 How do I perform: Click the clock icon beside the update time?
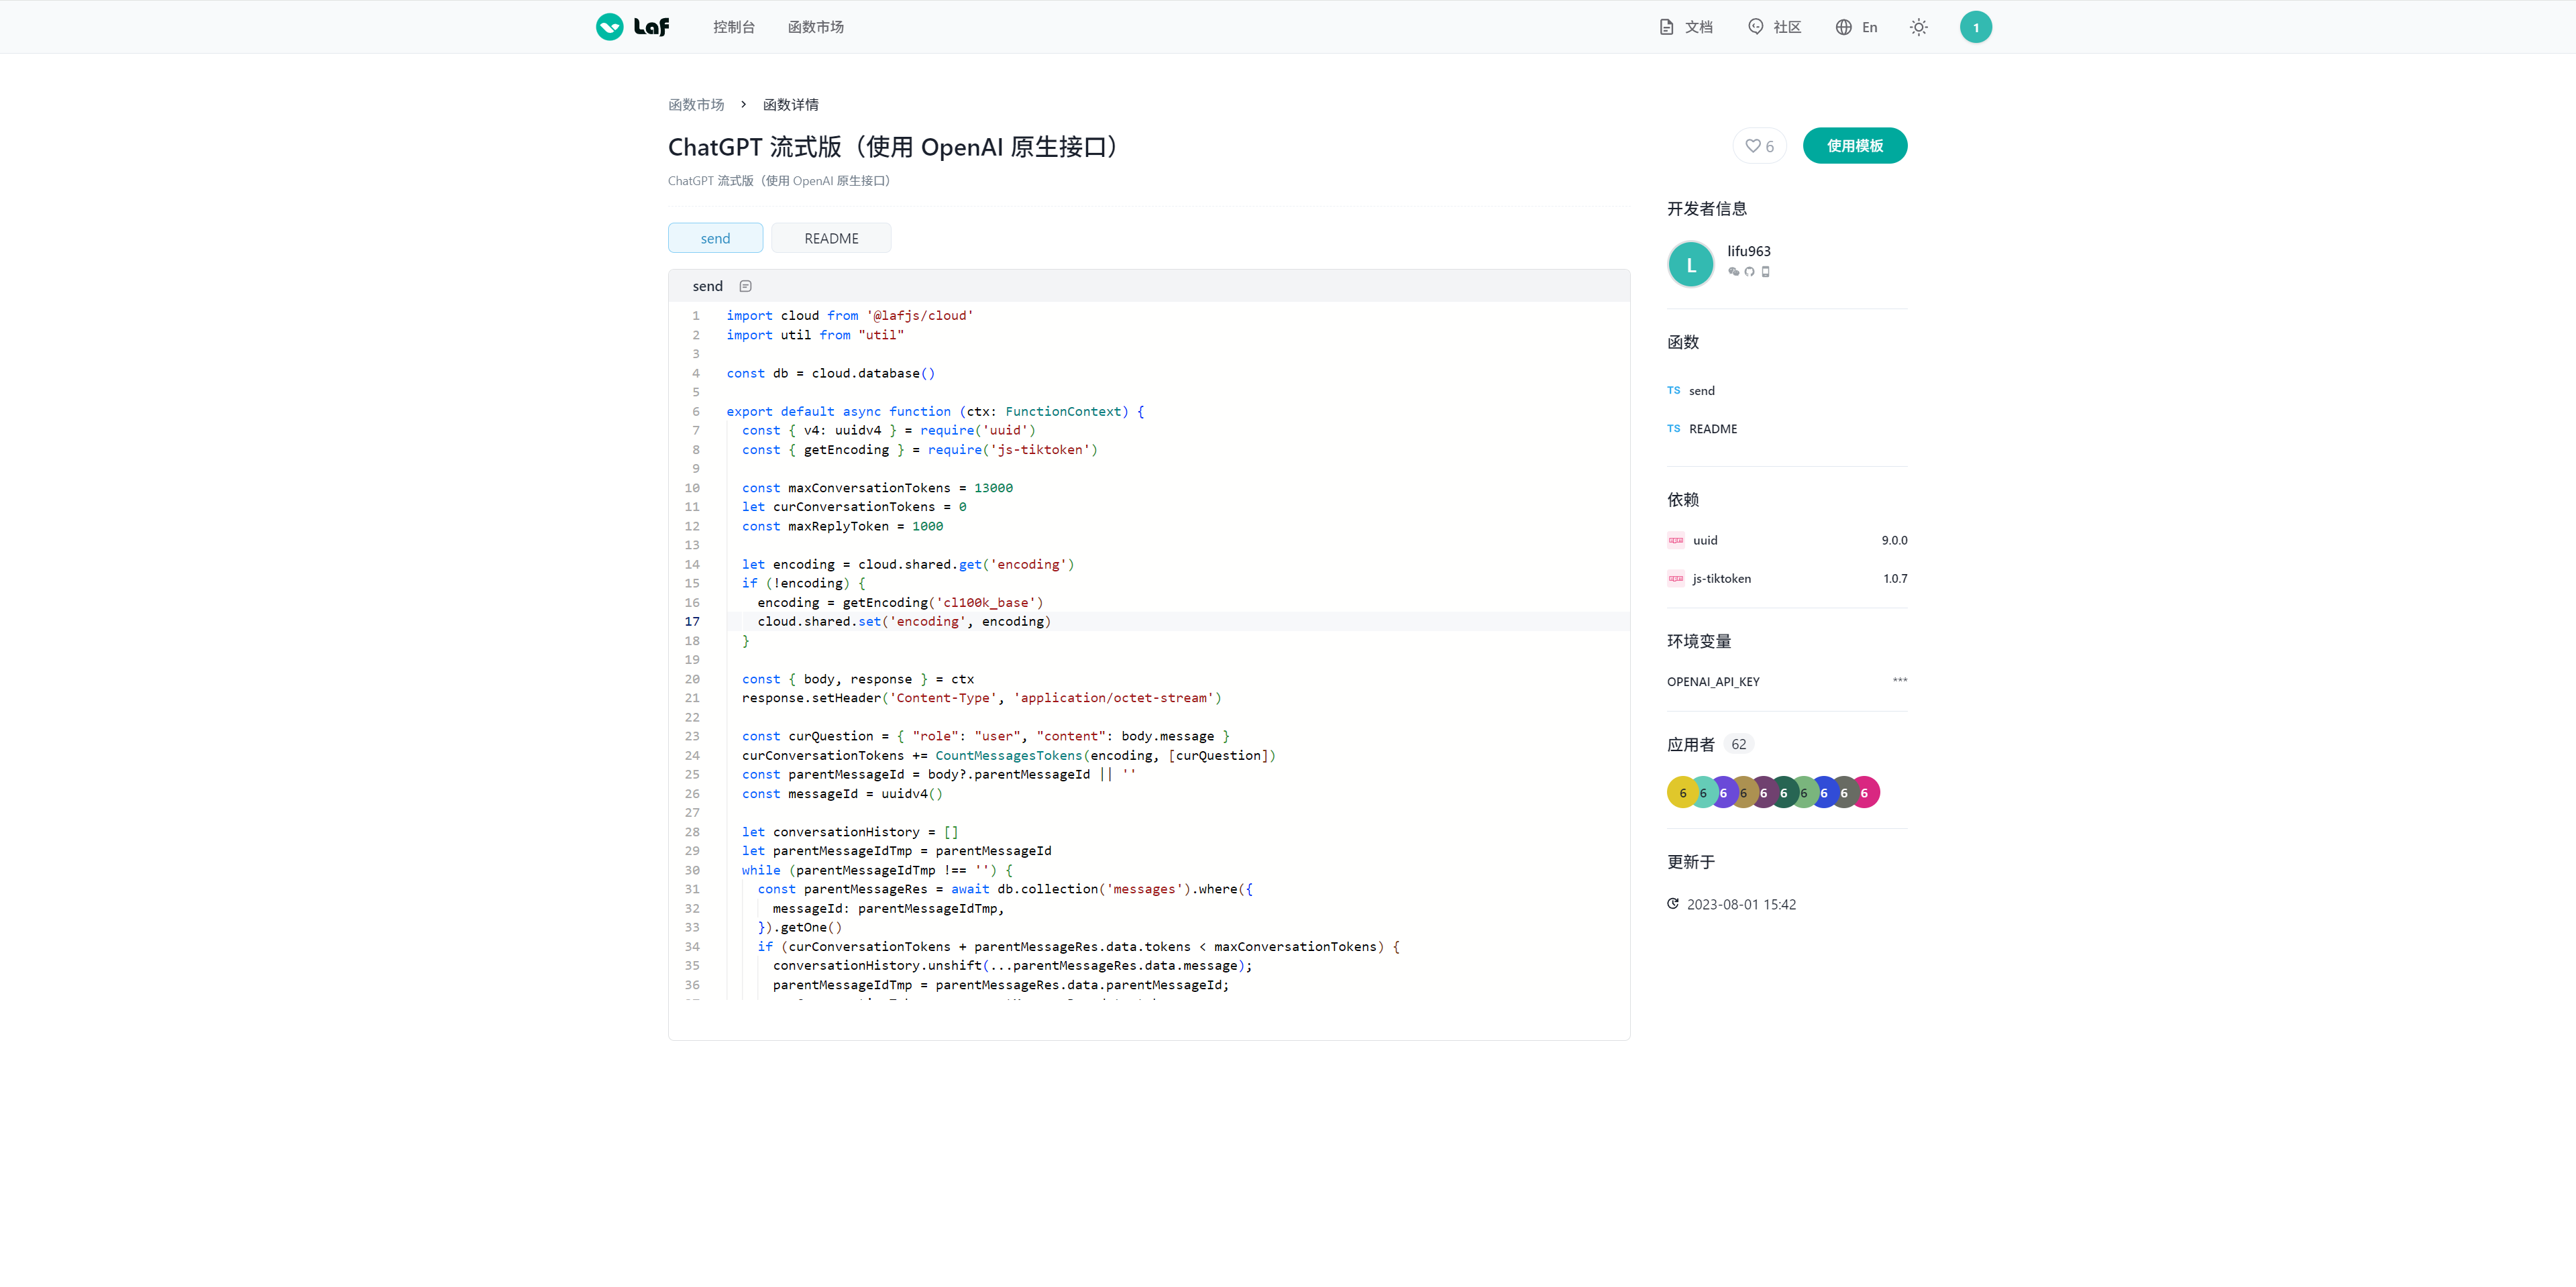(1673, 904)
